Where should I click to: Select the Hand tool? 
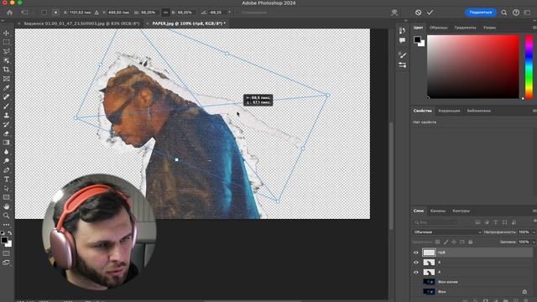[6, 206]
